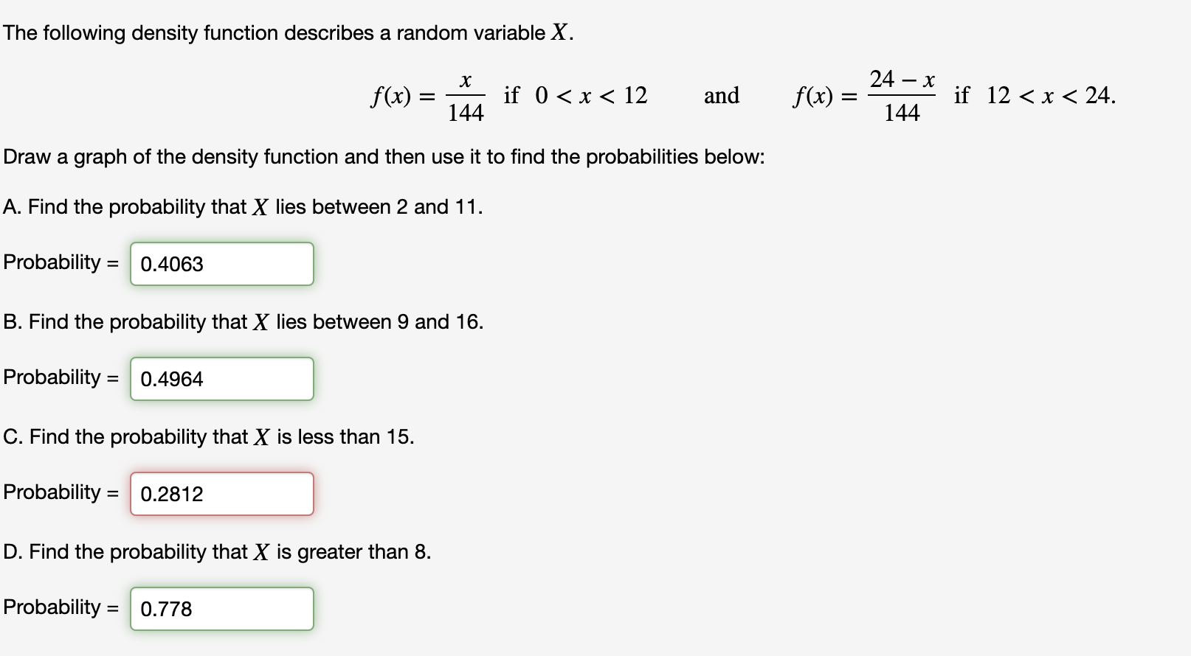The width and height of the screenshot is (1191, 656).
Task: Select the incorrect value 0.2812 in part C
Action: pos(173,494)
